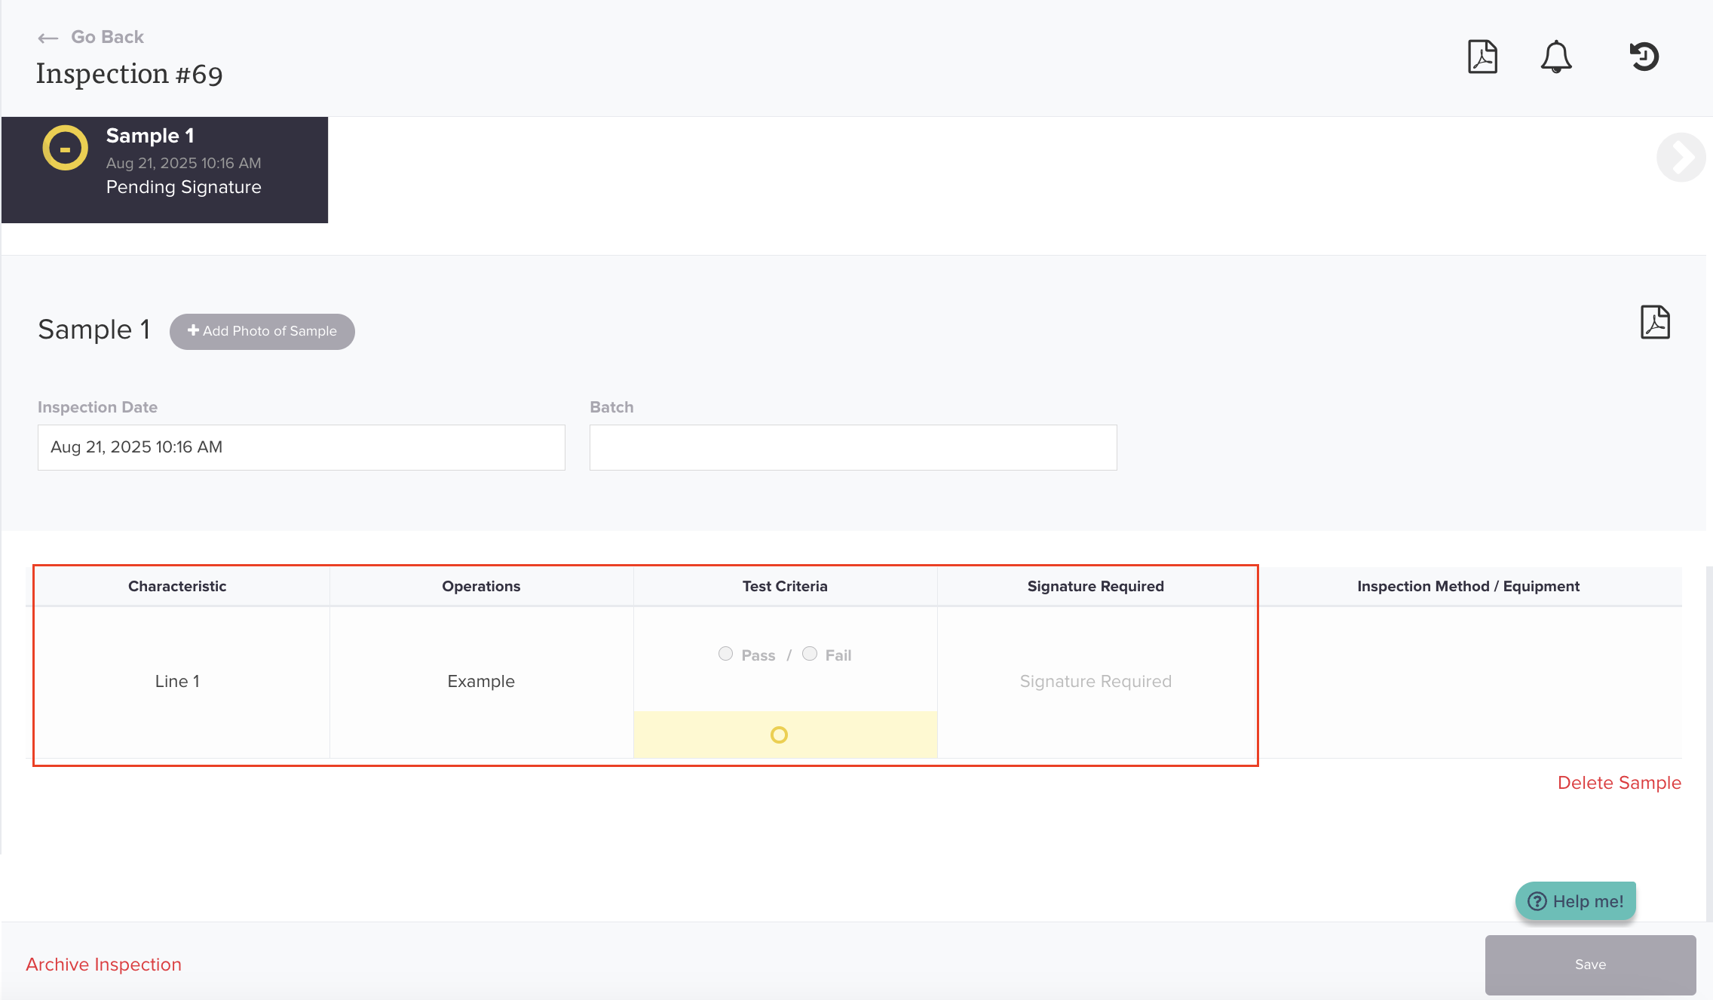Select the Sample 1 tab
The width and height of the screenshot is (1713, 1000).
pos(164,170)
